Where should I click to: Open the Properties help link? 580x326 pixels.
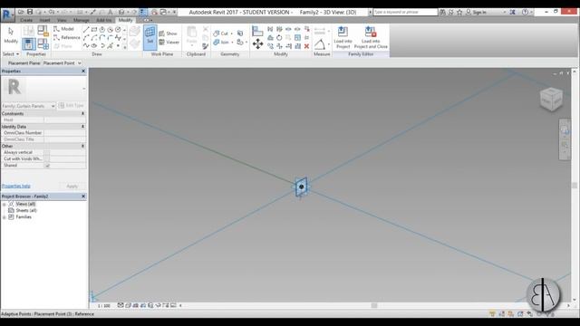(x=16, y=186)
